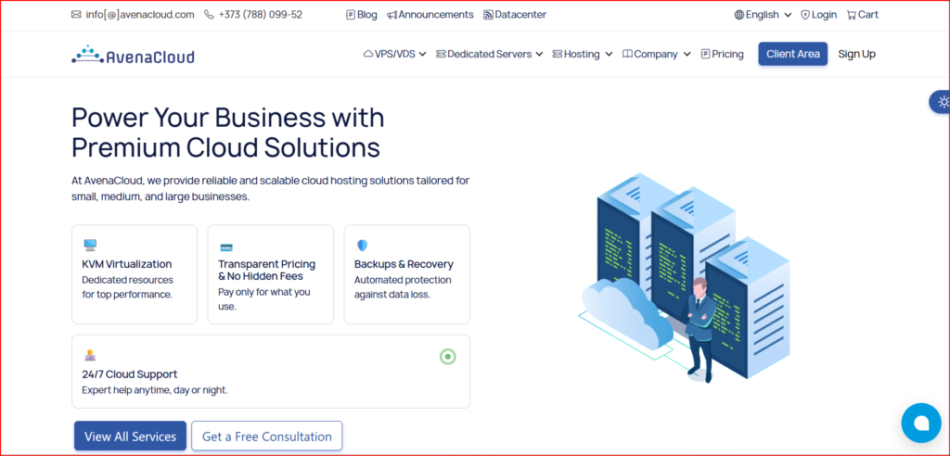Click the AvenaCloud logo
Image resolution: width=950 pixels, height=456 pixels.
click(133, 55)
